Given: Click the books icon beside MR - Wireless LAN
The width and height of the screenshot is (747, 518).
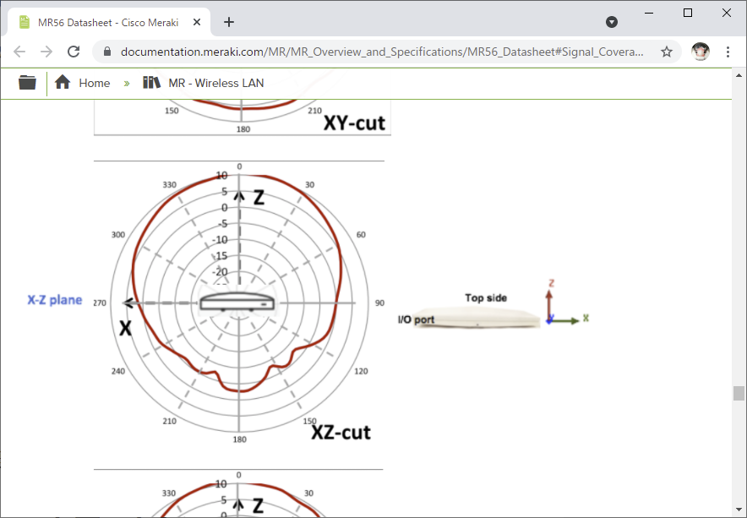Looking at the screenshot, I should 151,83.
